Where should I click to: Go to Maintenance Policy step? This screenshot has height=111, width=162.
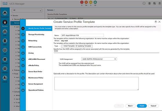click(36, 78)
